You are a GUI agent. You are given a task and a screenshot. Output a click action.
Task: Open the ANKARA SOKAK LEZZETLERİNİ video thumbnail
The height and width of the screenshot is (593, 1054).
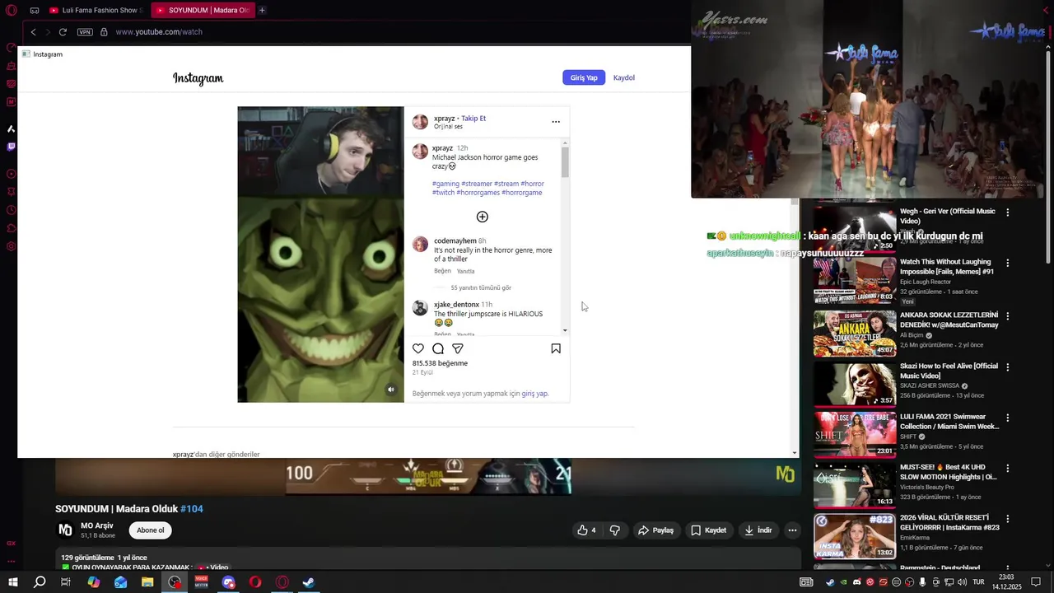coord(854,333)
